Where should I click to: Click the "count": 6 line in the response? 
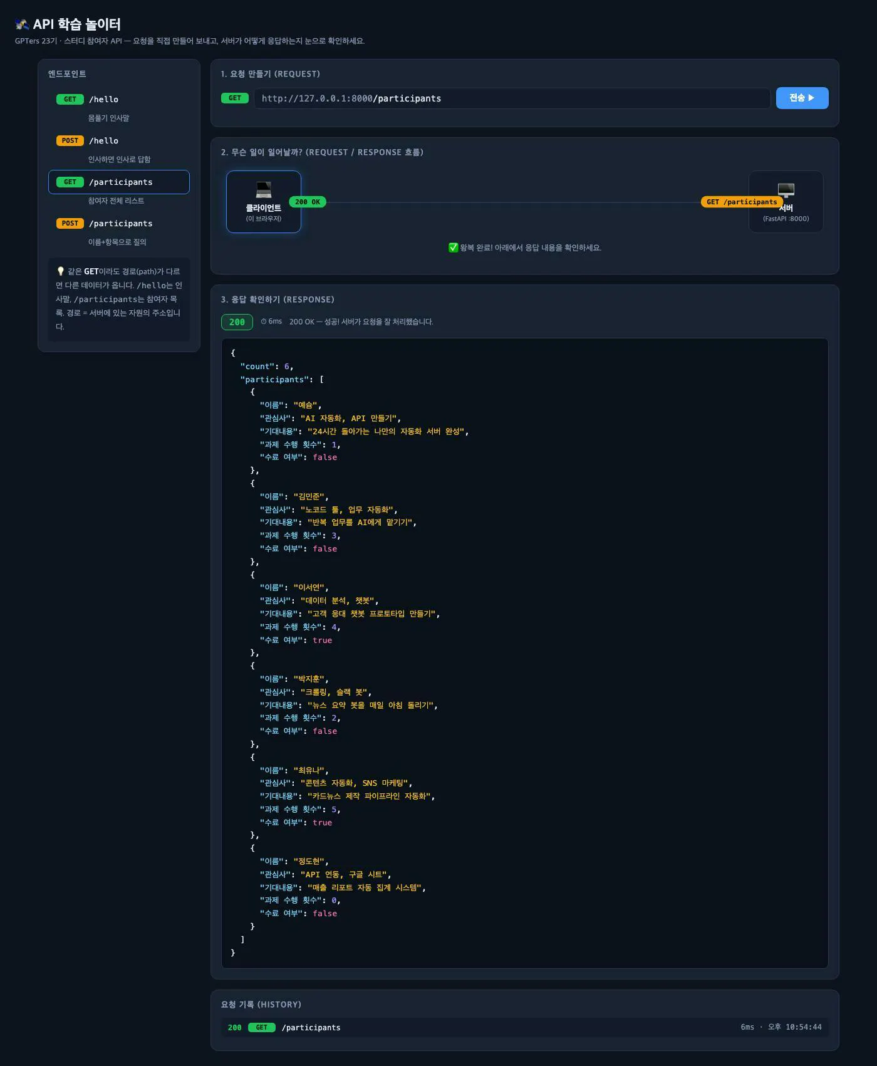(267, 366)
